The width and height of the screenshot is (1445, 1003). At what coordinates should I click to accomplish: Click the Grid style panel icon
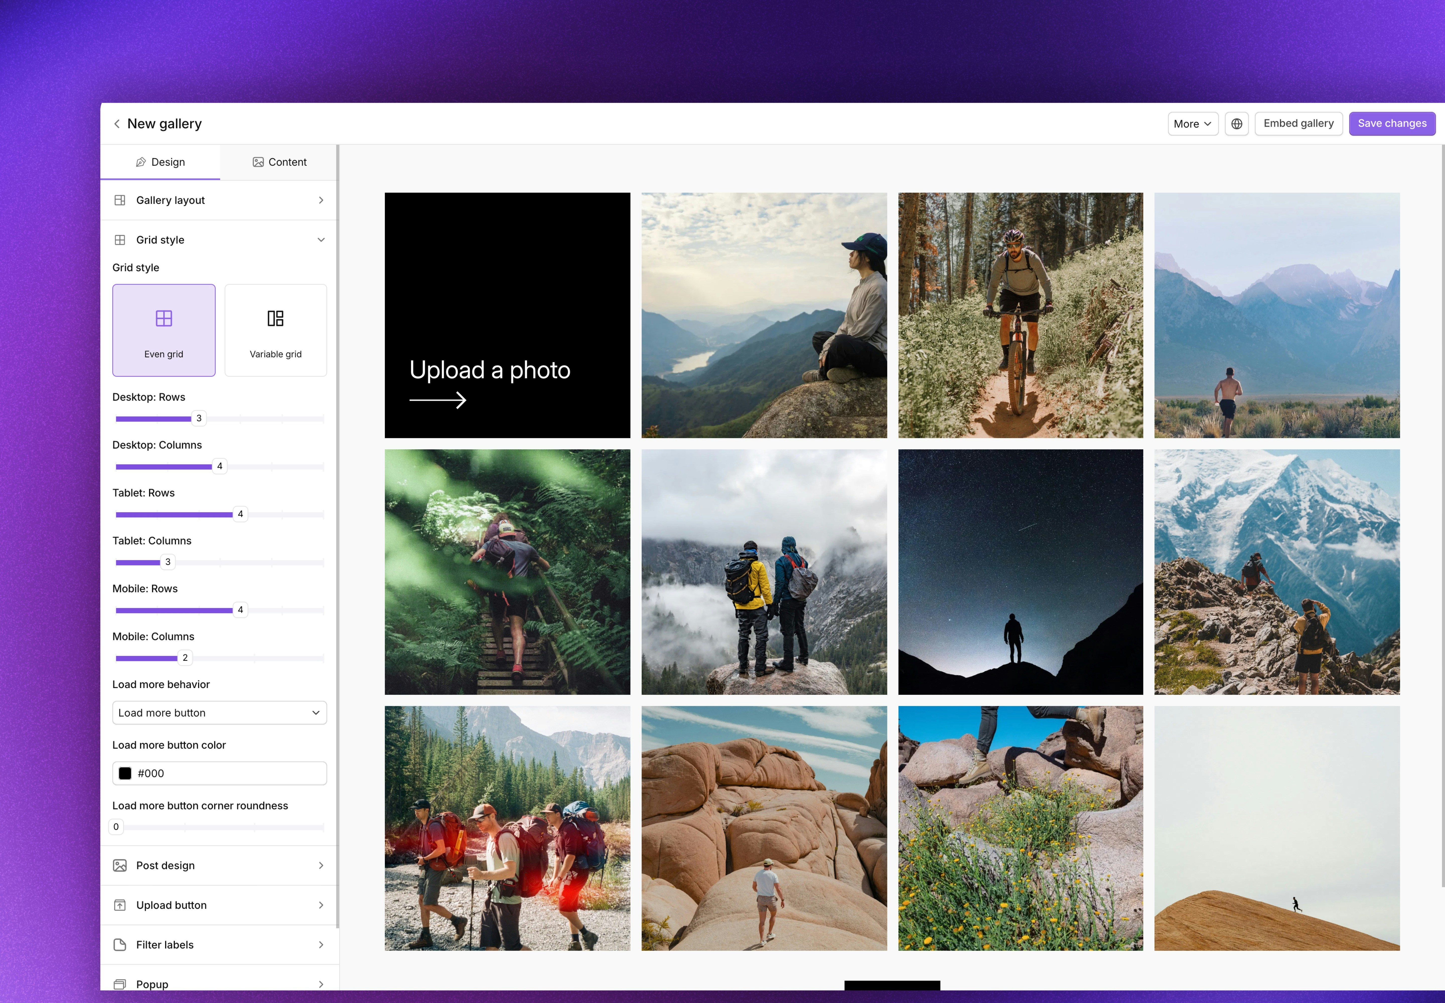tap(120, 239)
